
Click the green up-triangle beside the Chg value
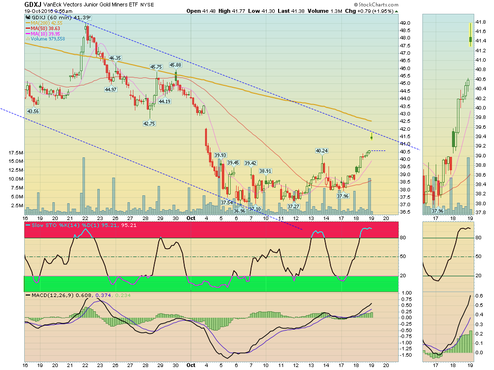(396, 11)
